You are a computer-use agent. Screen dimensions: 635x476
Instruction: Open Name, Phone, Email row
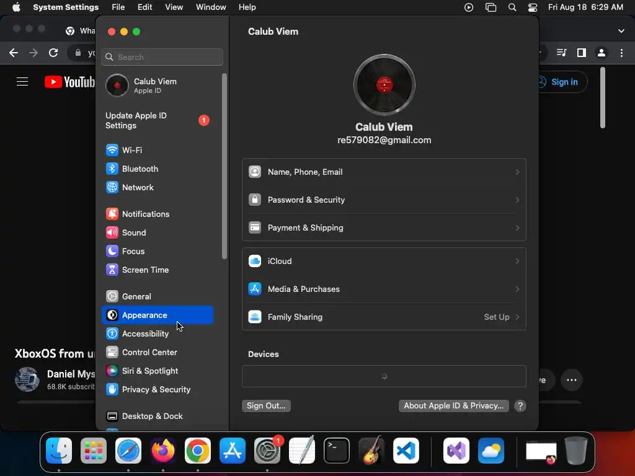tap(384, 172)
